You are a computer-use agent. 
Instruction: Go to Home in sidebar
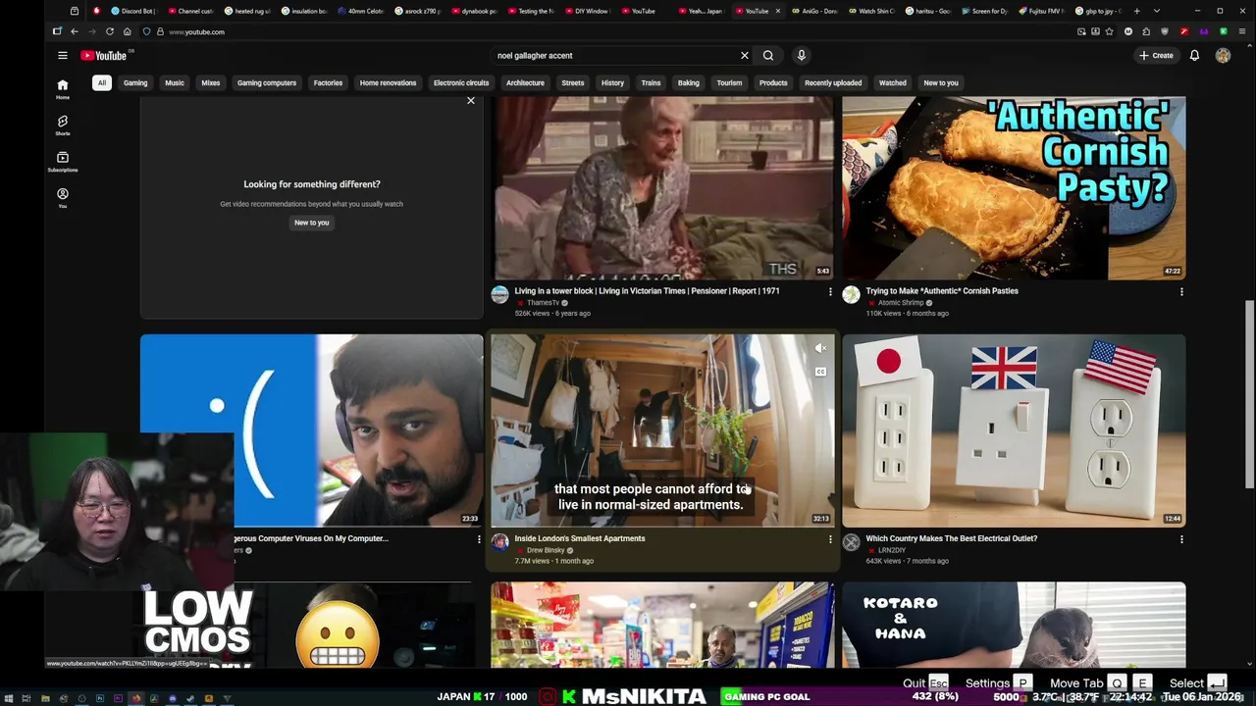pos(62,88)
